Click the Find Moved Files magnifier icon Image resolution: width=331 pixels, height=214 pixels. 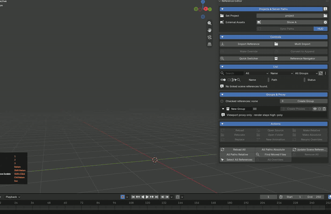pyautogui.click(x=257, y=155)
